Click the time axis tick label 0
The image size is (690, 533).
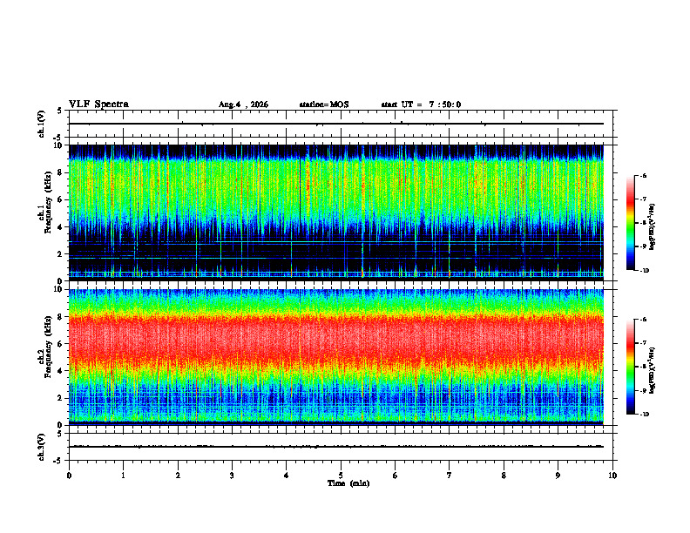[x=69, y=476]
